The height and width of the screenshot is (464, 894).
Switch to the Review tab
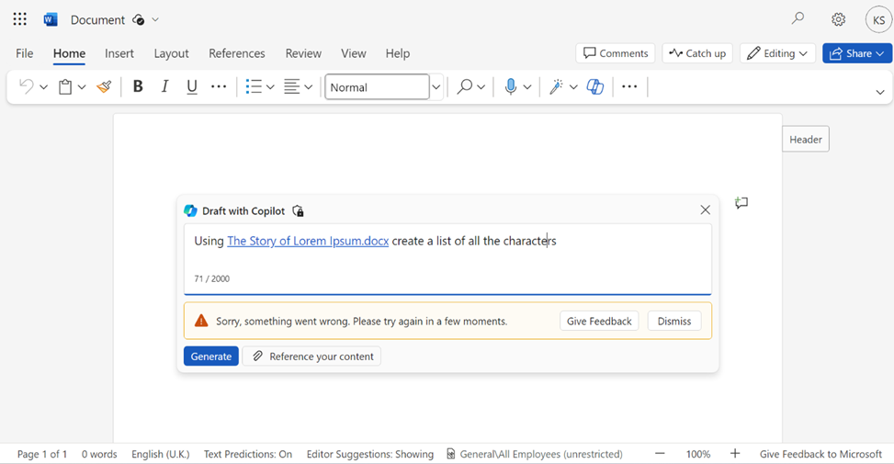click(303, 53)
